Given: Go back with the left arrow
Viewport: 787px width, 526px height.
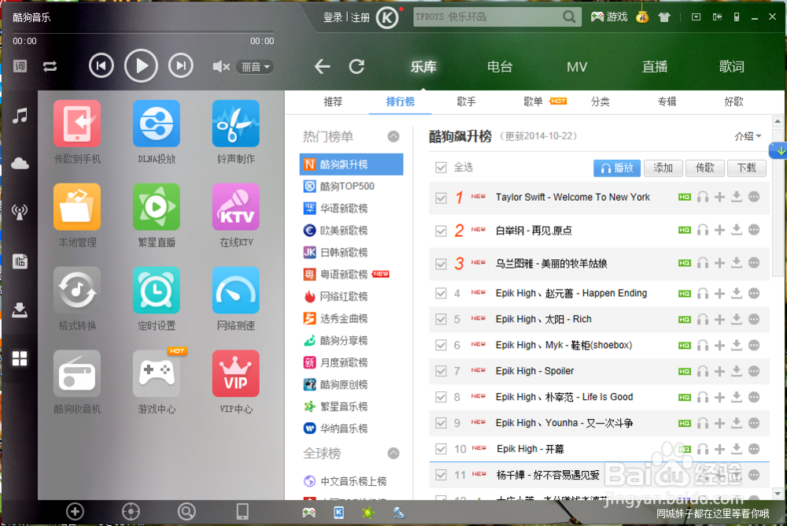Looking at the screenshot, I should 322,66.
